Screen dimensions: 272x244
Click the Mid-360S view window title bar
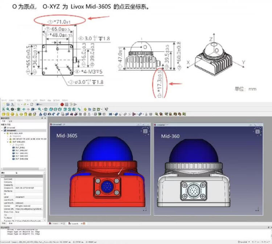pos(100,125)
